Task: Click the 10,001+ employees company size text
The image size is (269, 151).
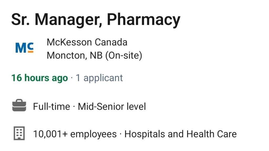Action: click(x=75, y=134)
